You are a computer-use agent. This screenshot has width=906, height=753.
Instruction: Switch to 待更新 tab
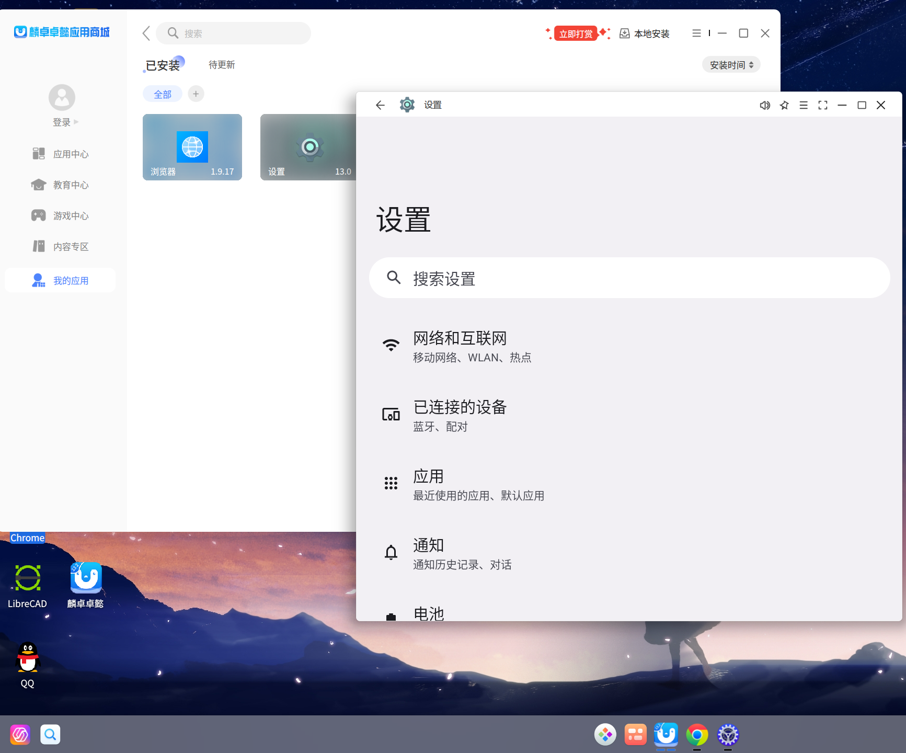(222, 65)
